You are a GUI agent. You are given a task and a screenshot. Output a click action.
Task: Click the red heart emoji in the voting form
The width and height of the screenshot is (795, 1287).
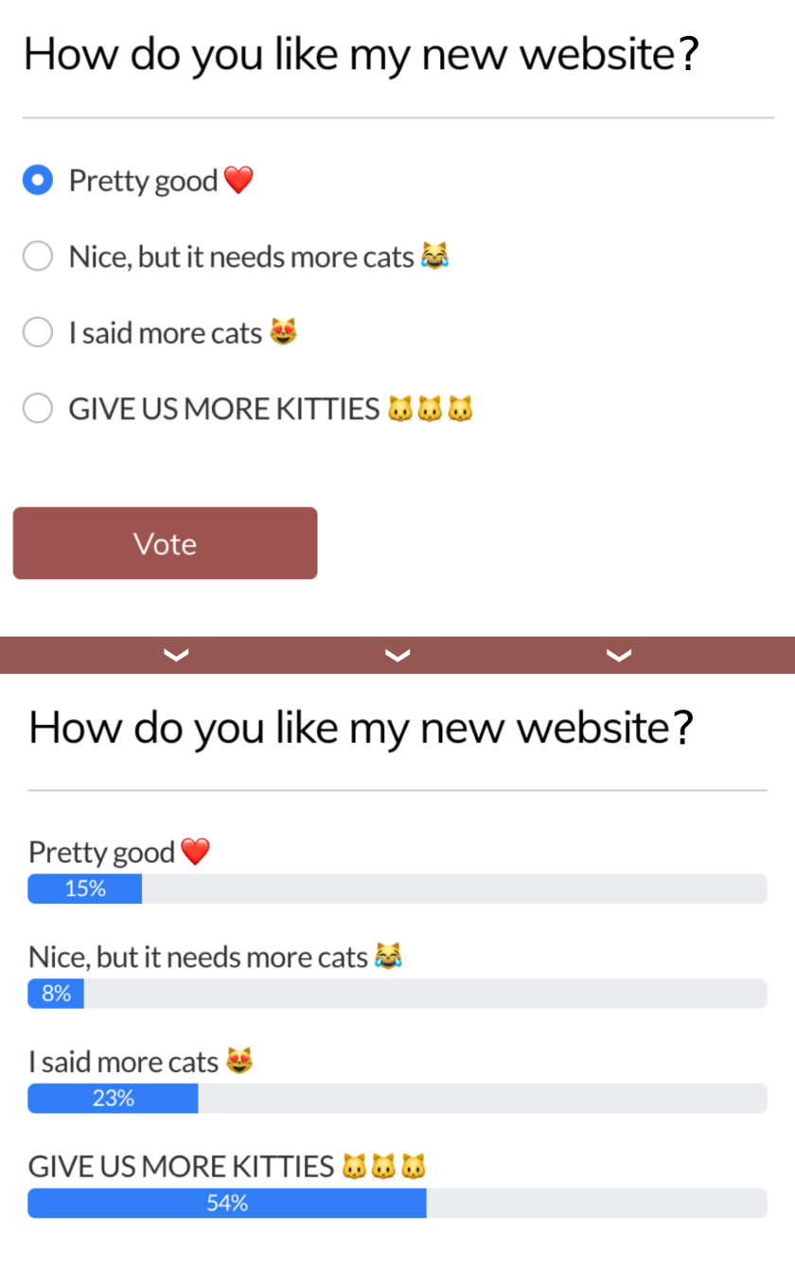(238, 180)
